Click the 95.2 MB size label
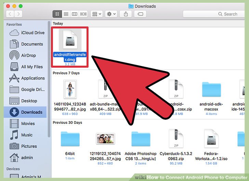Screen dimensions: 249x181 pos(176,163)
